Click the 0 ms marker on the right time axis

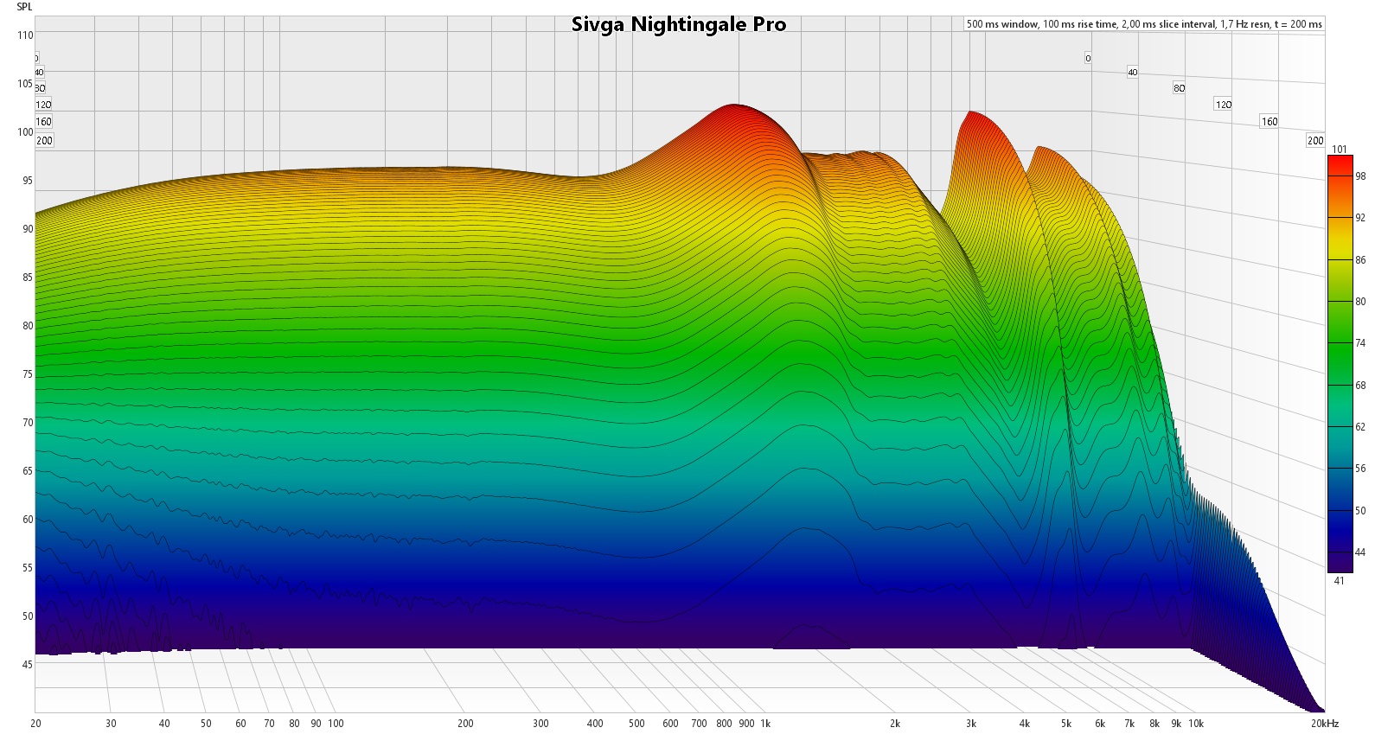pos(1088,59)
